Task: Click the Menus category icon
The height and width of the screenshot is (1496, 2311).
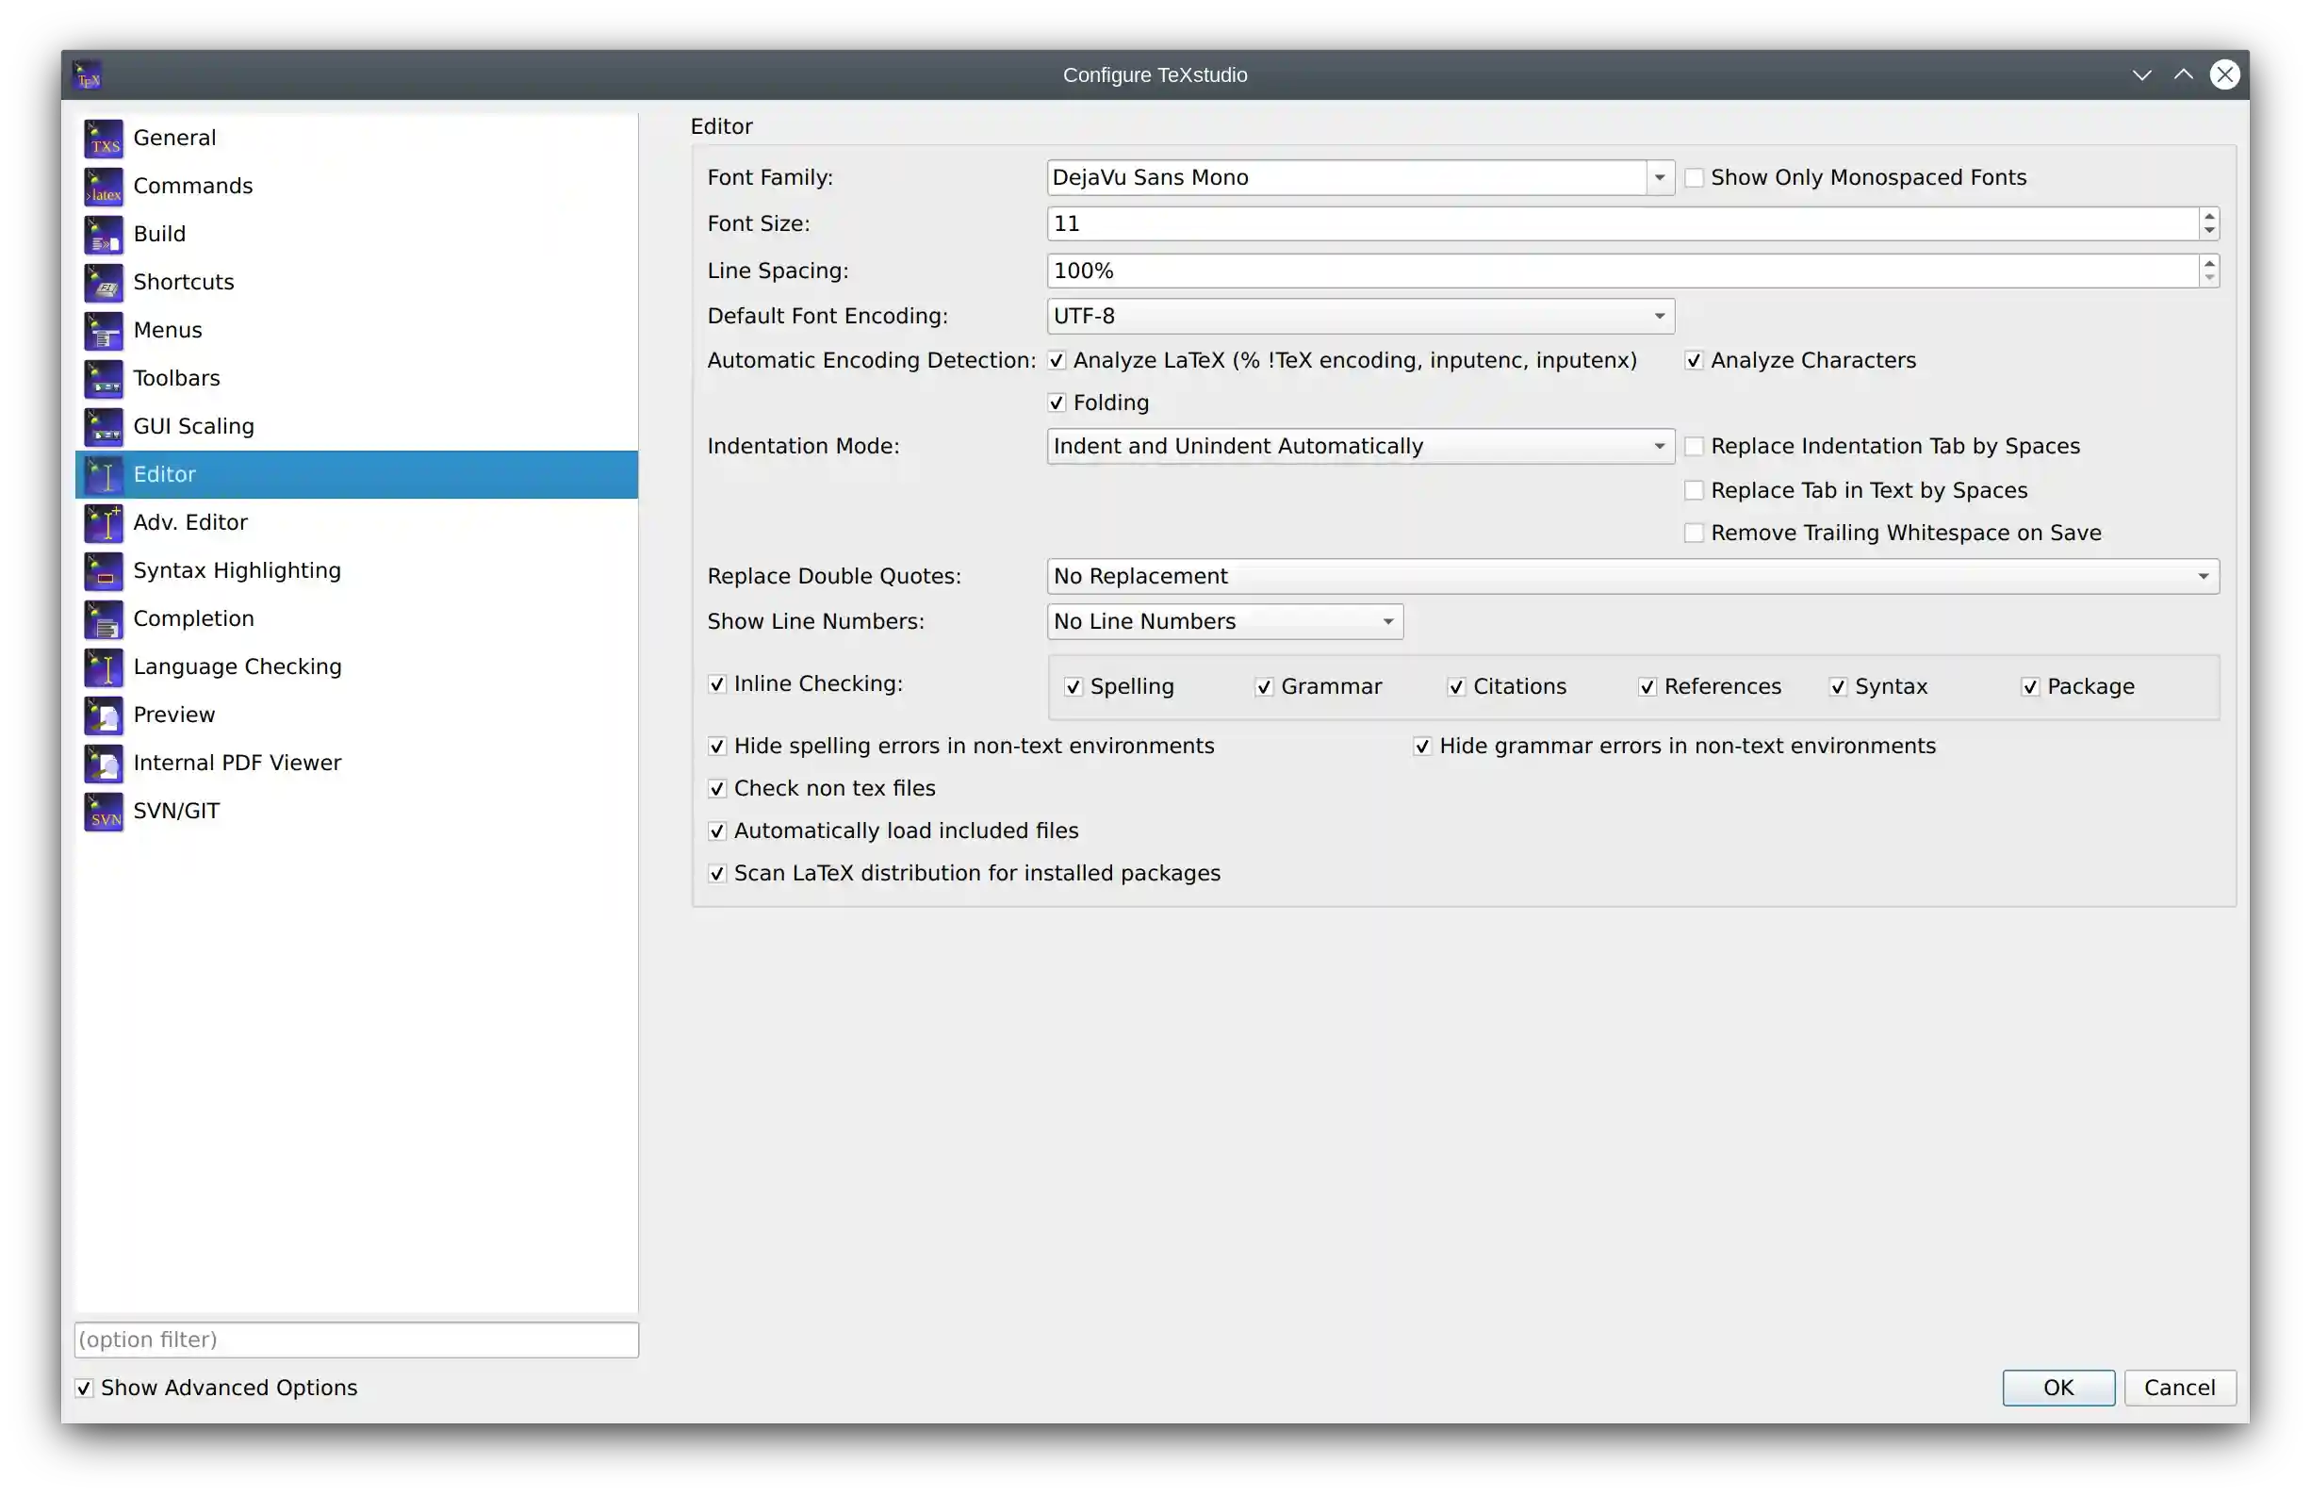Action: (104, 330)
